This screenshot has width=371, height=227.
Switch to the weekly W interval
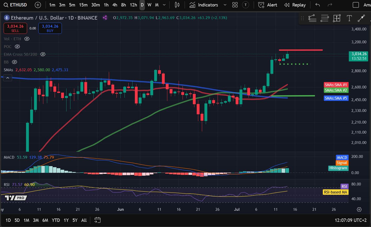[x=149, y=5]
